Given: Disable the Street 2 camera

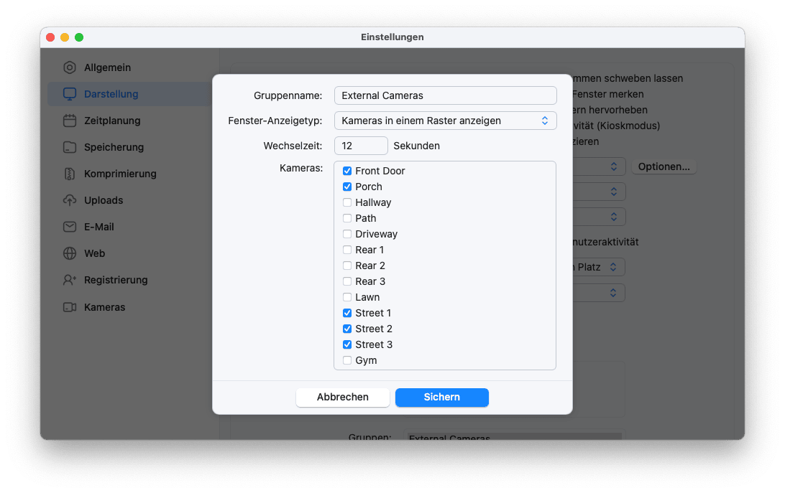Looking at the screenshot, I should (x=346, y=329).
